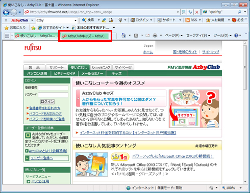
Task: Open the サポート toolbar item
Action: [167, 20]
